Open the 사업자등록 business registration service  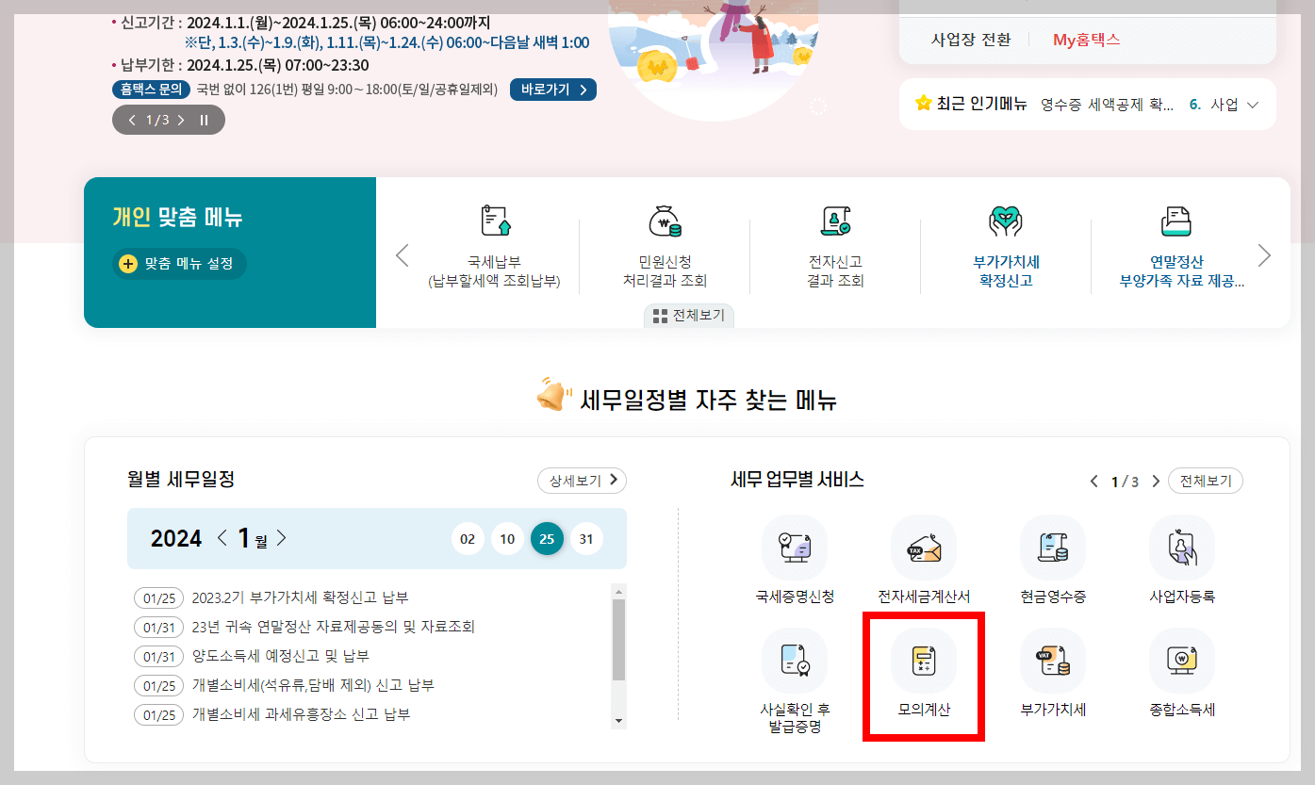coord(1182,558)
